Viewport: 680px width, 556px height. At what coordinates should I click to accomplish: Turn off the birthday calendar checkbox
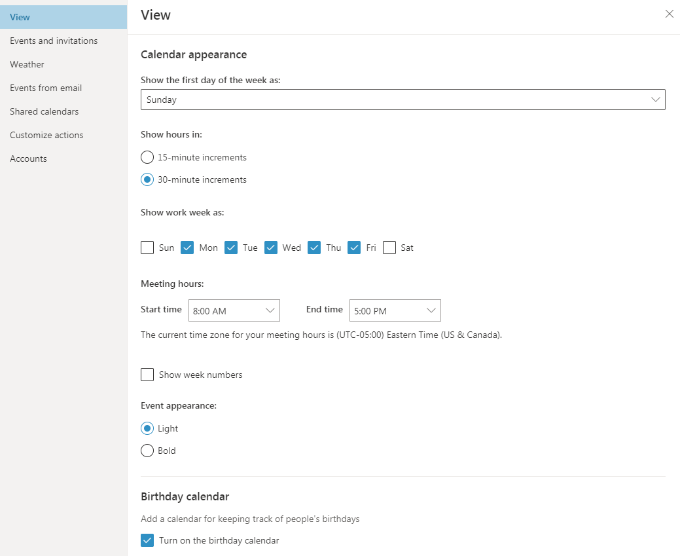click(x=147, y=540)
